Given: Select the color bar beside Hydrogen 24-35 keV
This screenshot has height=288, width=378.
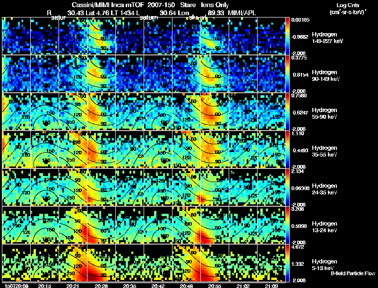Looking at the screenshot, I should click(287, 187).
